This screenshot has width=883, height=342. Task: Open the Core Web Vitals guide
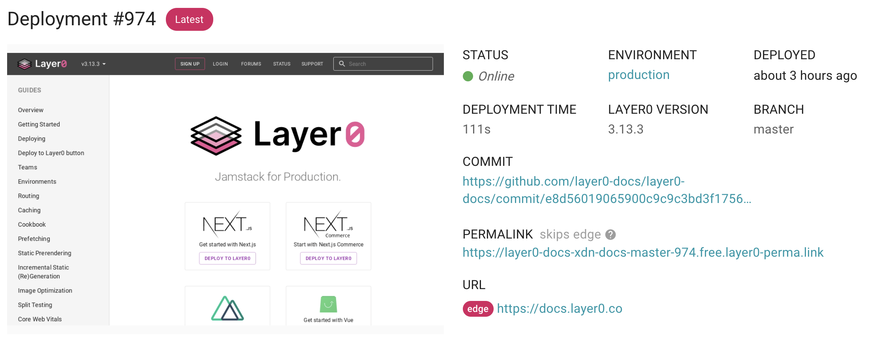coord(40,319)
